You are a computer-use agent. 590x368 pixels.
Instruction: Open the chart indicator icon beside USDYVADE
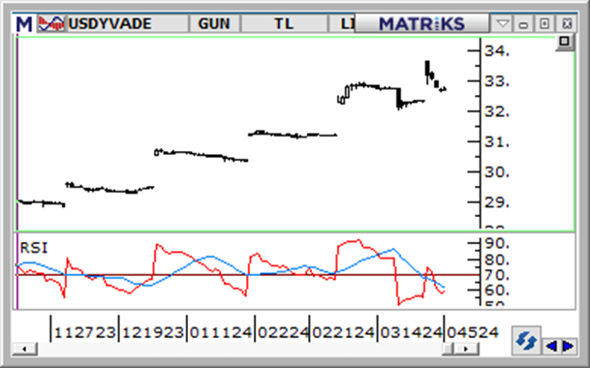(x=50, y=23)
